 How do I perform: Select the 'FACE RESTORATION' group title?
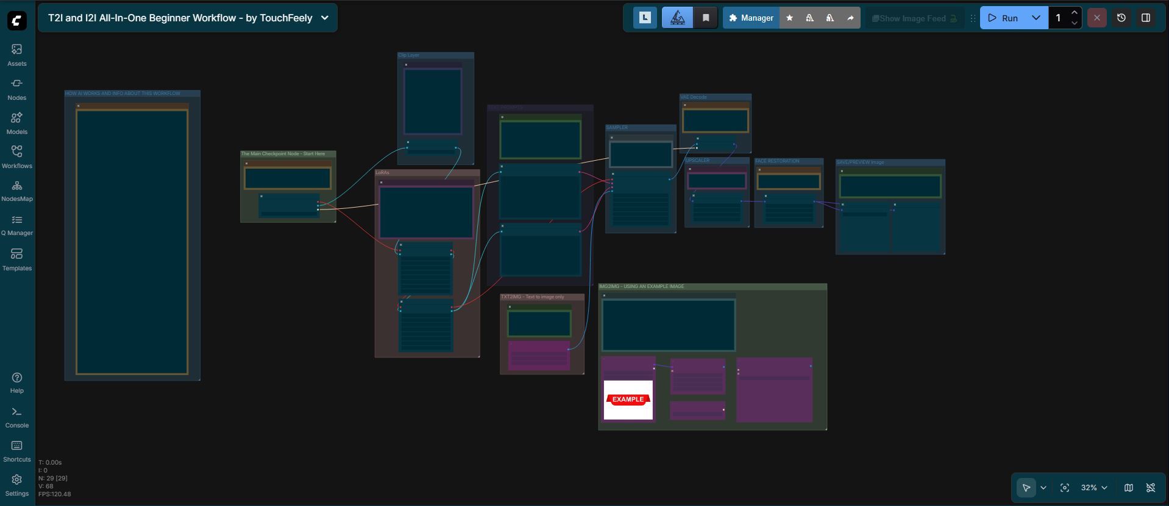click(777, 161)
